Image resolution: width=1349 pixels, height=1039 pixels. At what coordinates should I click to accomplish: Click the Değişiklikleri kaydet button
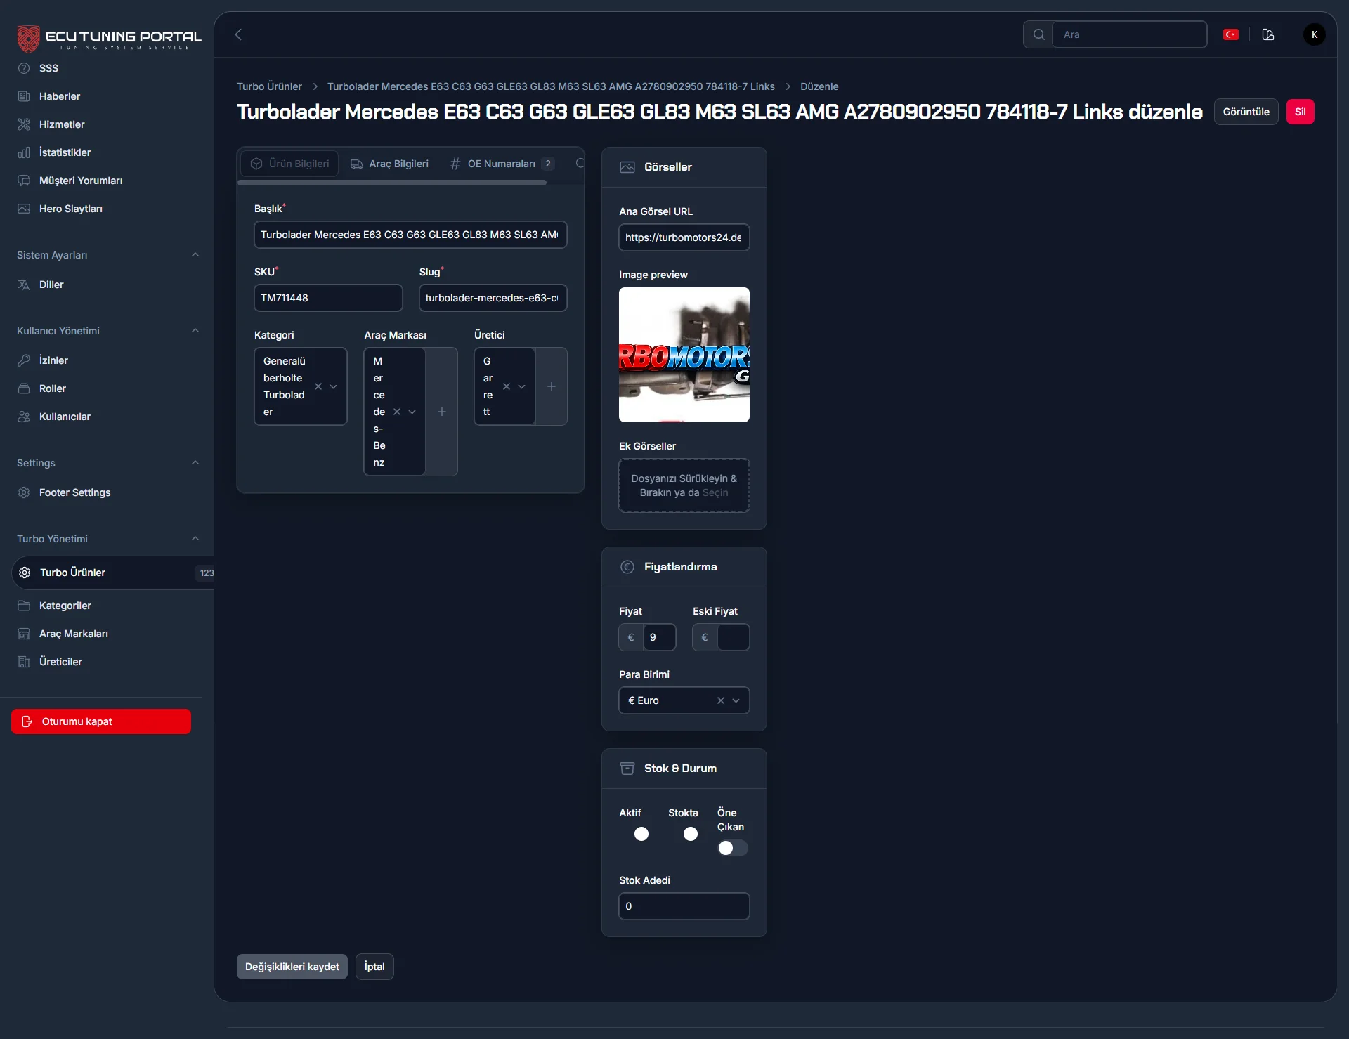pyautogui.click(x=292, y=967)
